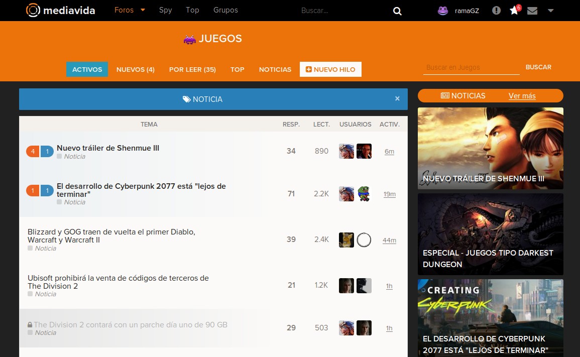The image size is (580, 357).
Task: Open the Noticias tab
Action: 275,69
